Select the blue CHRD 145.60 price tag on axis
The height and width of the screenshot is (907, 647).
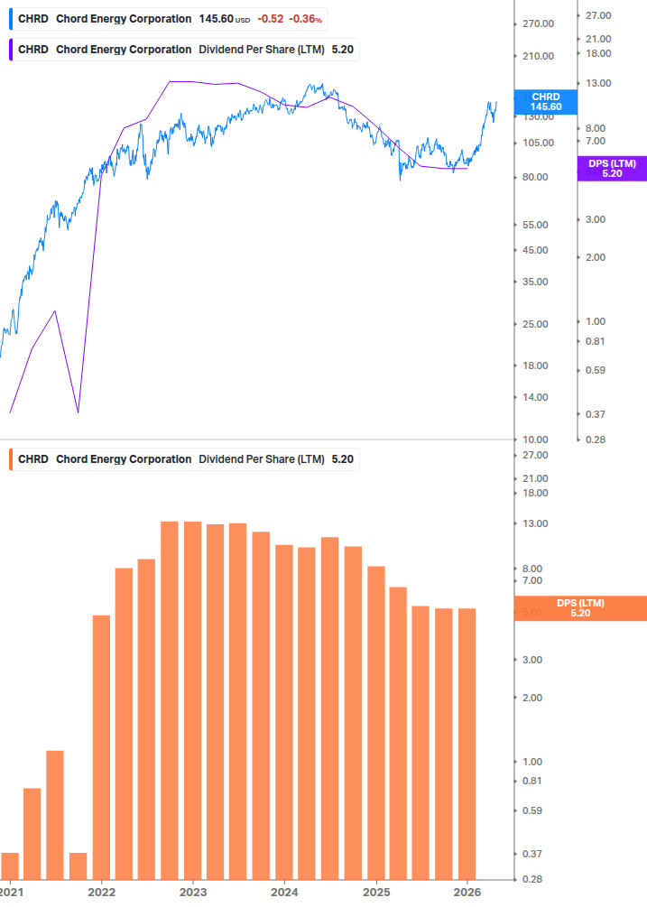(545, 102)
